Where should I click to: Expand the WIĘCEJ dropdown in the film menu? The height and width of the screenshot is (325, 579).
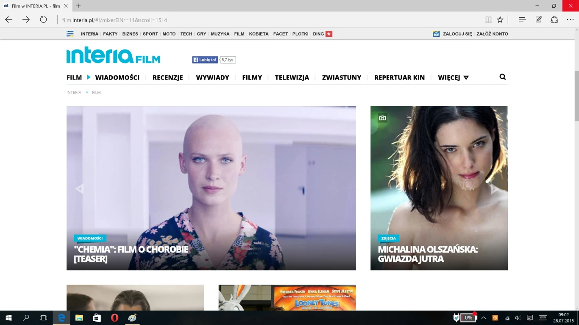pyautogui.click(x=453, y=77)
